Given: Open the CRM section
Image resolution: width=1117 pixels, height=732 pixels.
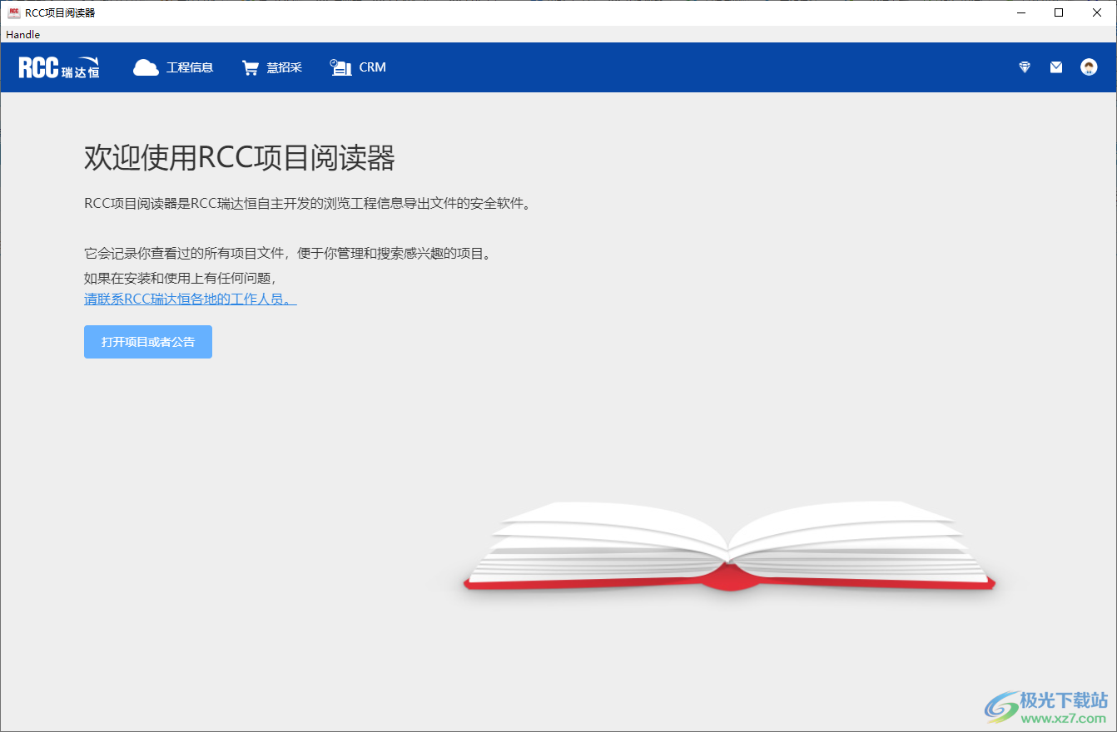Looking at the screenshot, I should [x=372, y=67].
